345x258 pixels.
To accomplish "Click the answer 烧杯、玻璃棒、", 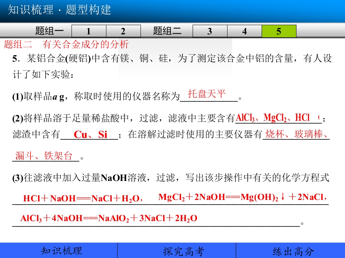I will (x=296, y=134).
